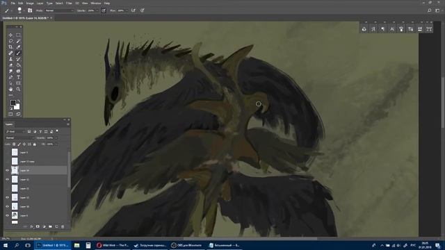This screenshot has width=445, height=250.
Task: Open the layer filter Kind dropdown
Action: click(15, 131)
